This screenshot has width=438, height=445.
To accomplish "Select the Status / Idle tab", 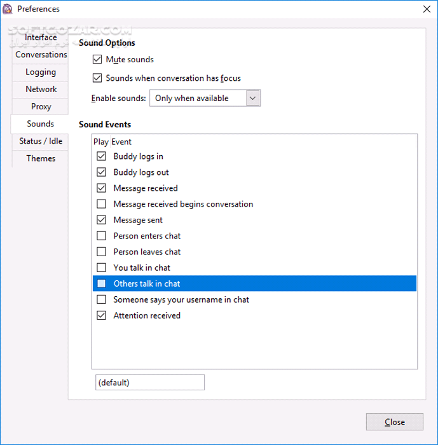I will (x=41, y=141).
